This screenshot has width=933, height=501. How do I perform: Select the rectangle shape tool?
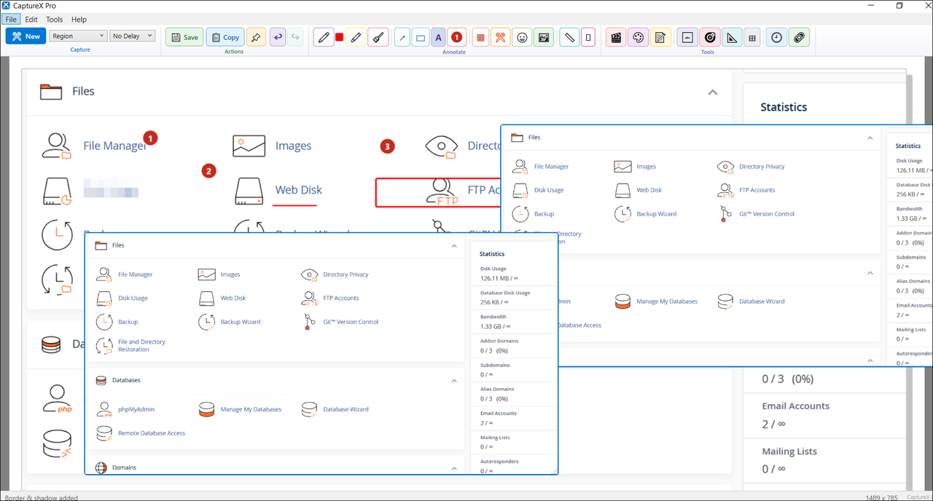click(421, 37)
